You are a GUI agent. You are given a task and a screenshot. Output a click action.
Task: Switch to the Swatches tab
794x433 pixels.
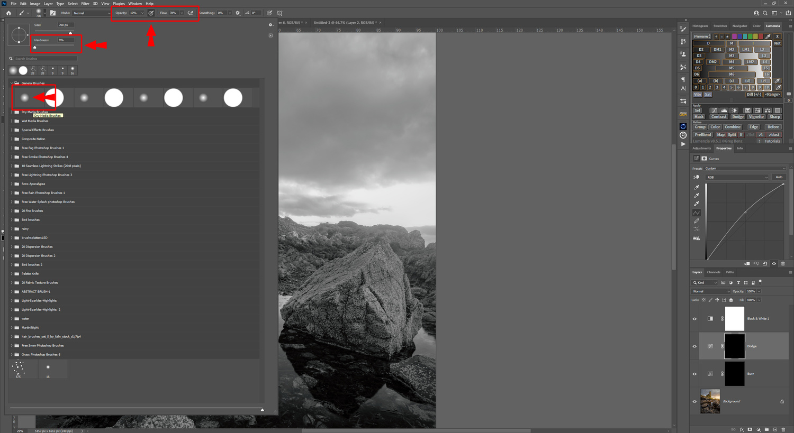tap(720, 26)
